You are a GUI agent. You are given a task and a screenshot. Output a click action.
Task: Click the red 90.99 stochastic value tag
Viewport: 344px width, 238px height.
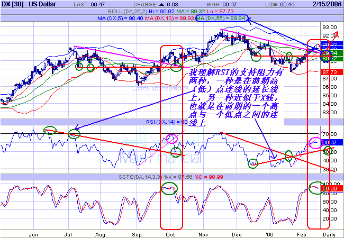332,188
